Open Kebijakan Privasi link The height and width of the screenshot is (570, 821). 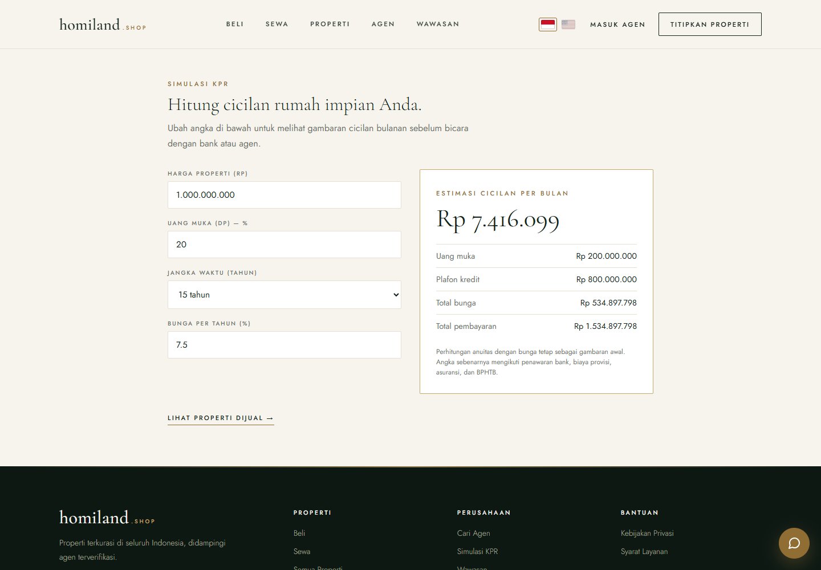point(647,534)
